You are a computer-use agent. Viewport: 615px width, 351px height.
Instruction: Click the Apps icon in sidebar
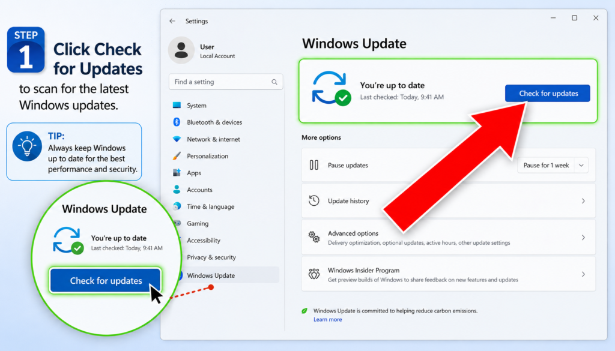(x=177, y=173)
